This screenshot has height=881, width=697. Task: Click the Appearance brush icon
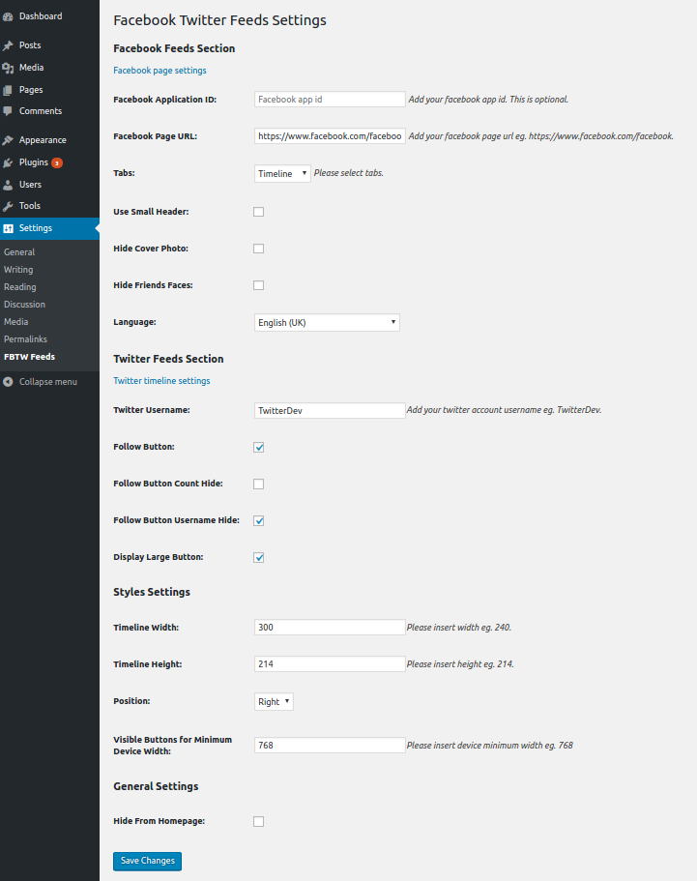pyautogui.click(x=8, y=140)
